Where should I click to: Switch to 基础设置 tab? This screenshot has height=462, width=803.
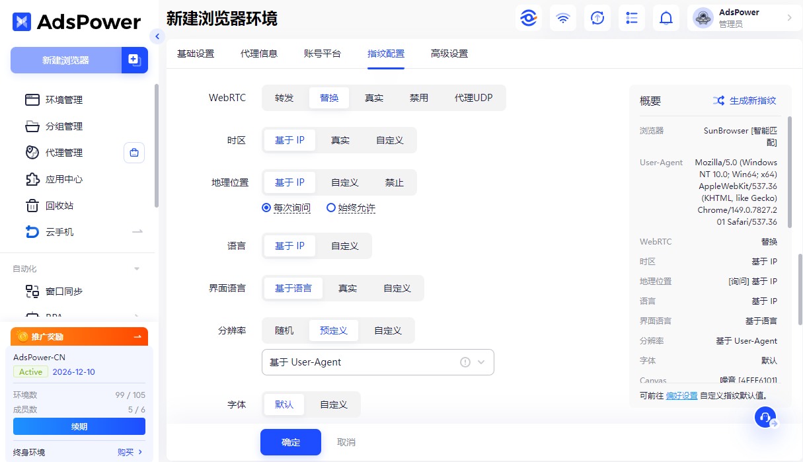(196, 54)
